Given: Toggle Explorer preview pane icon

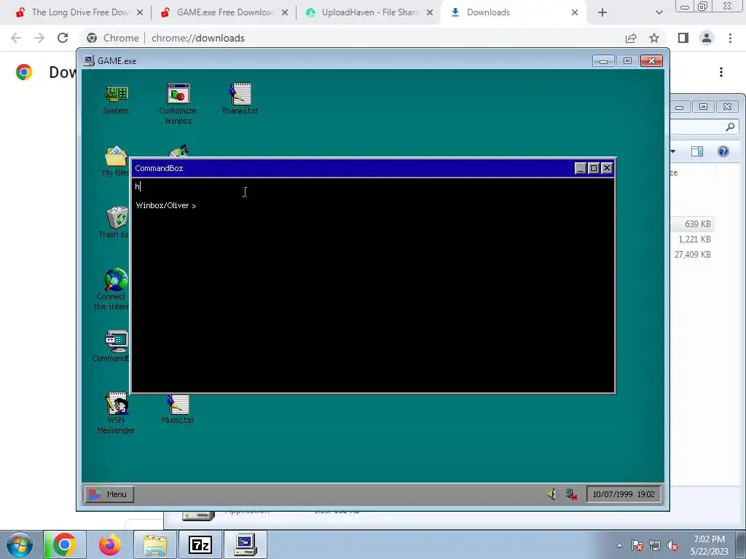Looking at the screenshot, I should (697, 151).
